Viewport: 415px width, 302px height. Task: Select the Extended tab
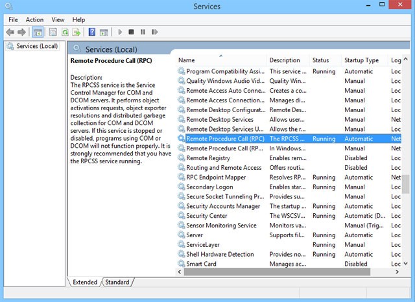(85, 282)
